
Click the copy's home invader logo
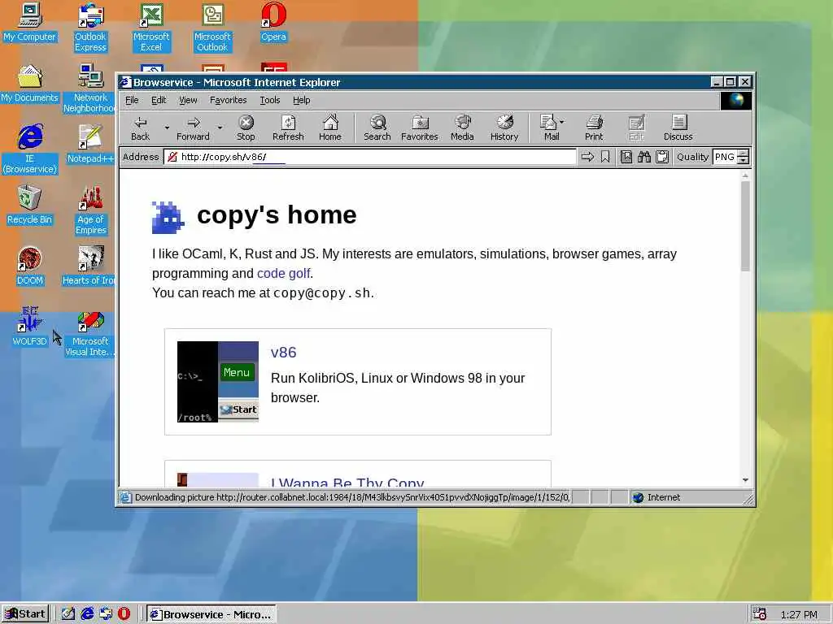pos(168,218)
